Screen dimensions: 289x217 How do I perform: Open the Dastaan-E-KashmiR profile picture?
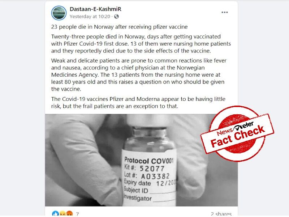coord(59,13)
